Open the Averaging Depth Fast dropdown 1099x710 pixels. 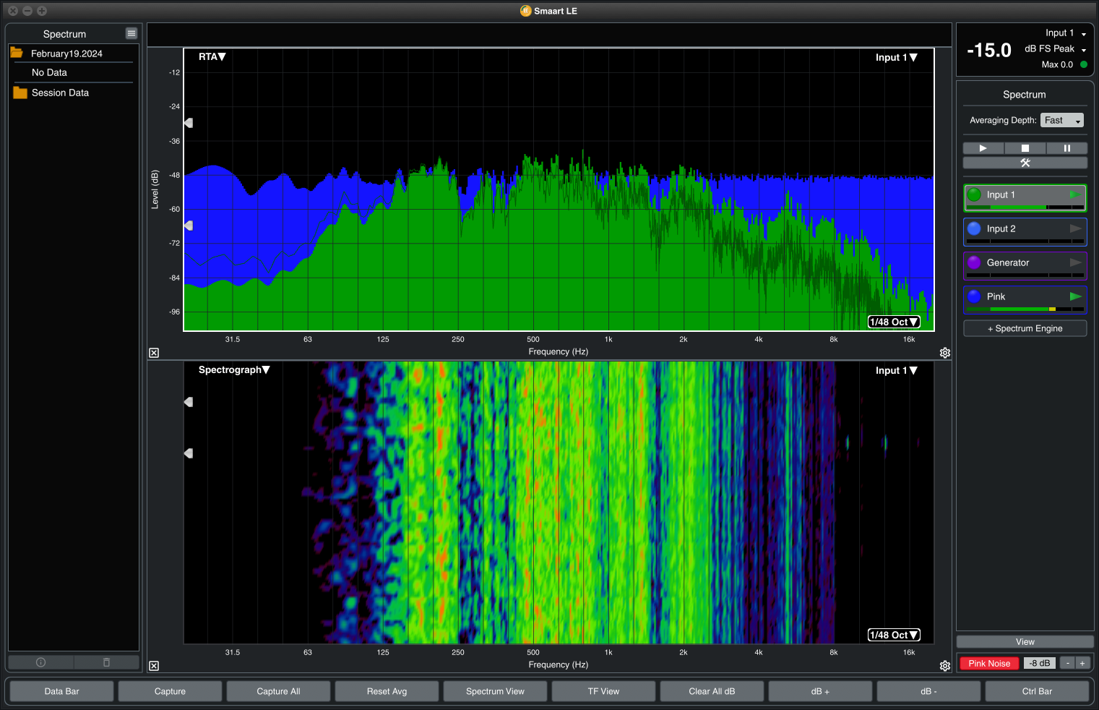tap(1062, 120)
